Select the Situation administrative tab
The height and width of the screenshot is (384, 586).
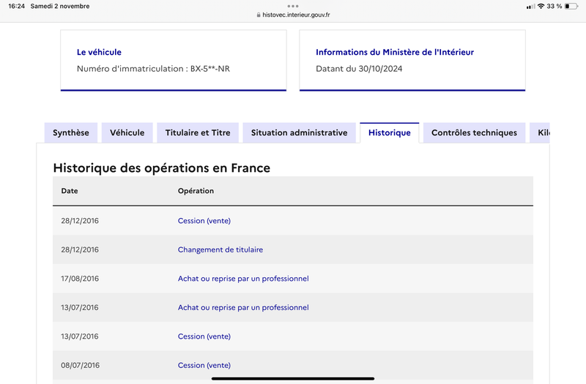299,133
